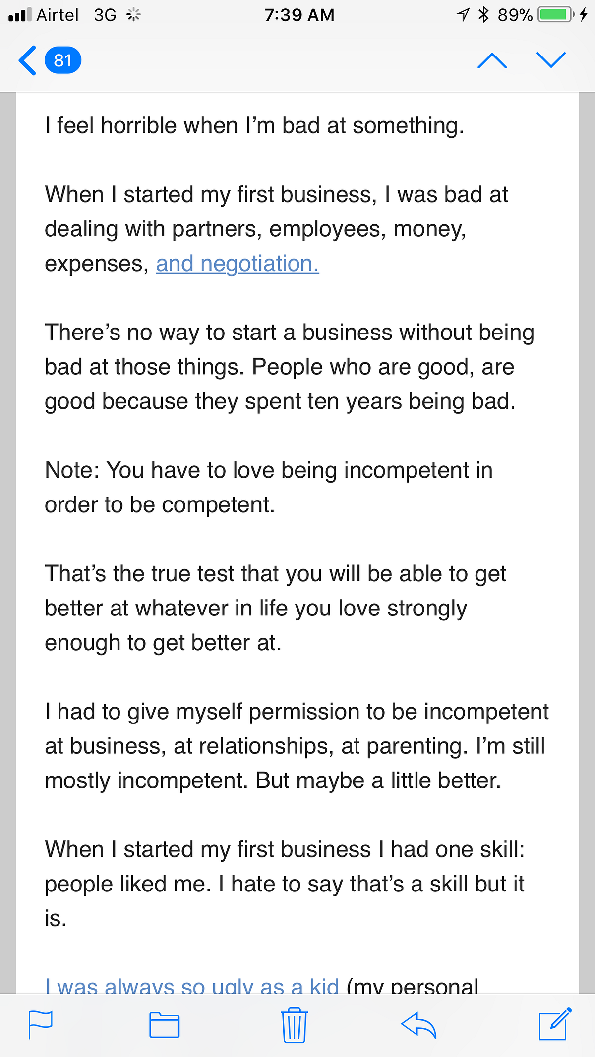The height and width of the screenshot is (1057, 595).
Task: Open the "and negotiation." link
Action: pyautogui.click(x=238, y=264)
